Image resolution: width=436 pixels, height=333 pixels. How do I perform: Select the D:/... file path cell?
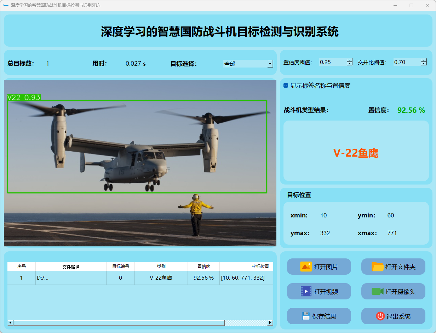(71, 278)
